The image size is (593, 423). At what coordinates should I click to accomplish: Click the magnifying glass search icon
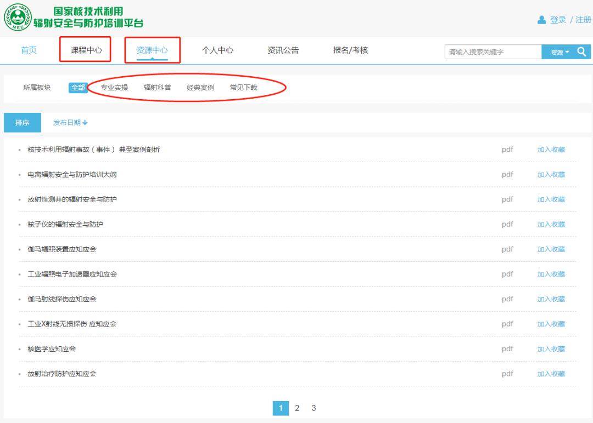pyautogui.click(x=581, y=51)
